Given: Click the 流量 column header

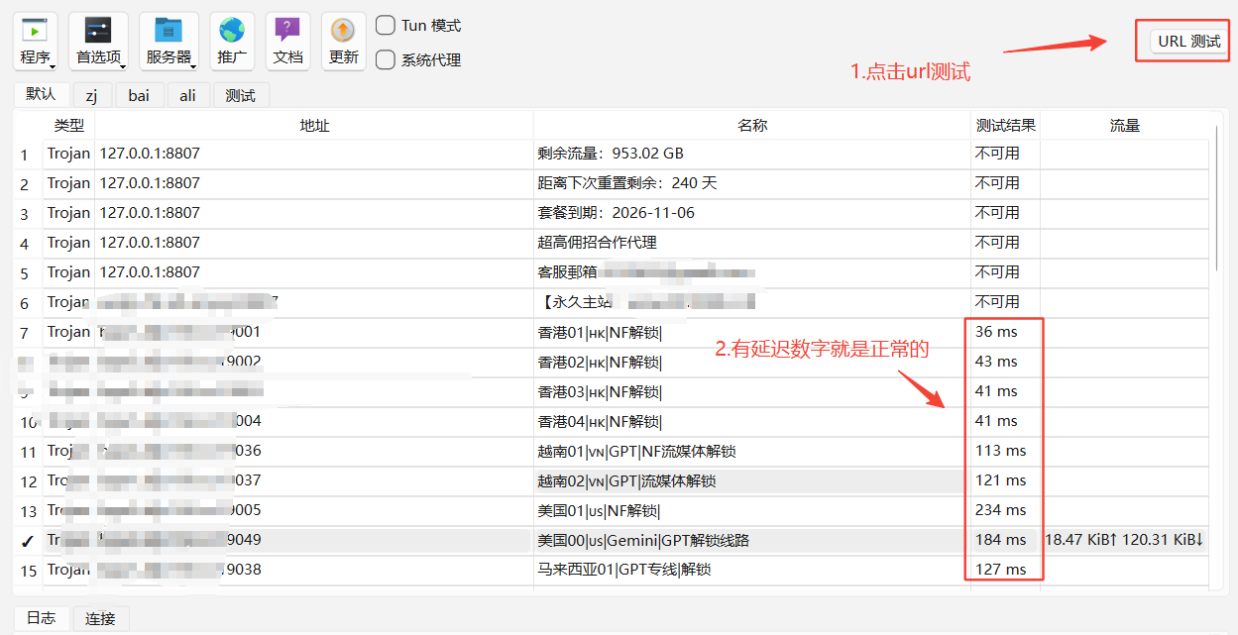Looking at the screenshot, I should coord(1124,126).
